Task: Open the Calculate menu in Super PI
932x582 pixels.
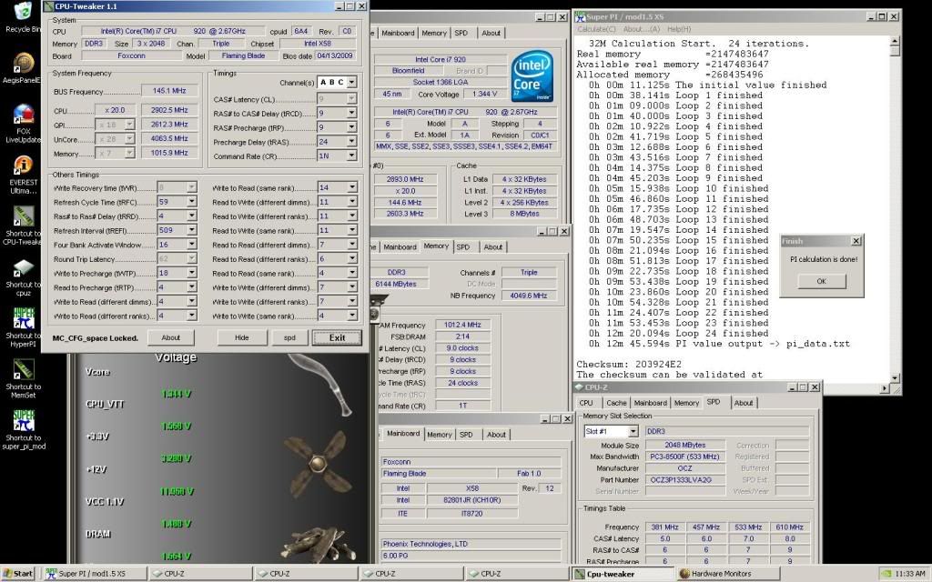Action: pos(596,29)
